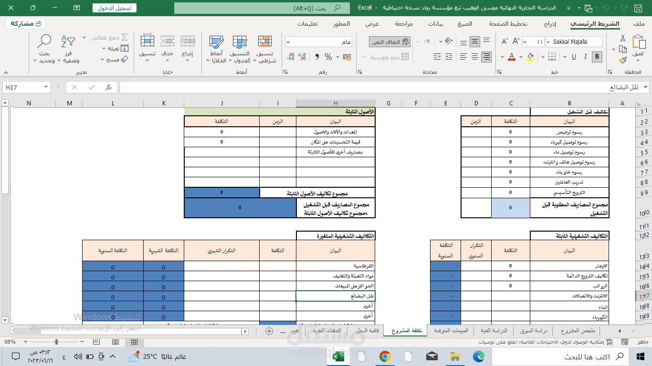Open Cell Styles (أنماط الخلايا)
Screen dimensions: 652x366
217,49
